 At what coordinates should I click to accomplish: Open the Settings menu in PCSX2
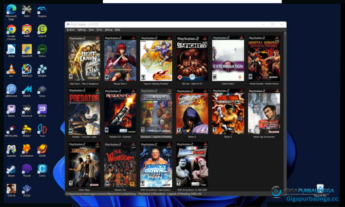click(82, 30)
